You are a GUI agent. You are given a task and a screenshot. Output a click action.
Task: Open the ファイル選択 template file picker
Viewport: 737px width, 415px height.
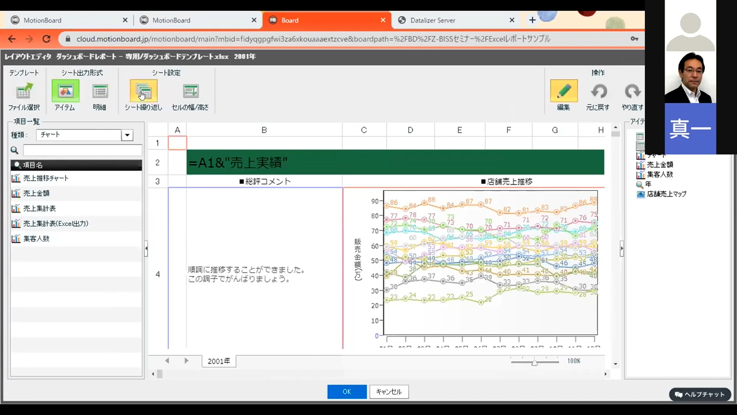[x=24, y=96]
